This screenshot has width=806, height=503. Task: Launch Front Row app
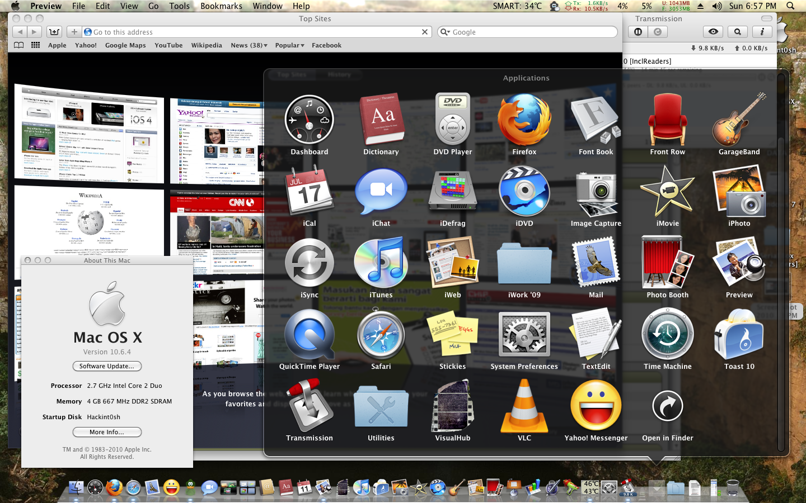pyautogui.click(x=668, y=120)
